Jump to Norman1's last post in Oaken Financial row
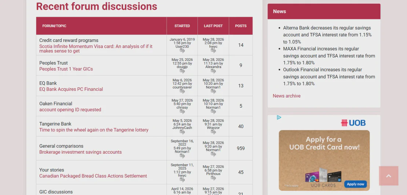 tap(213, 111)
